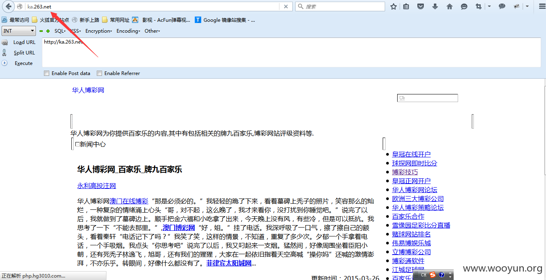546x280 pixels.
Task: Open the INT type combo box
Action: coord(19,31)
